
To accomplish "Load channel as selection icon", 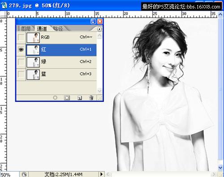I will click(55, 97).
